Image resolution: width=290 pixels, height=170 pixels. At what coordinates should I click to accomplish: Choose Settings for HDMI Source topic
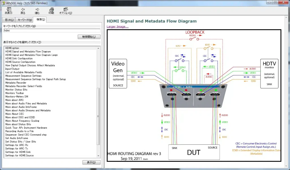click(x=19, y=156)
